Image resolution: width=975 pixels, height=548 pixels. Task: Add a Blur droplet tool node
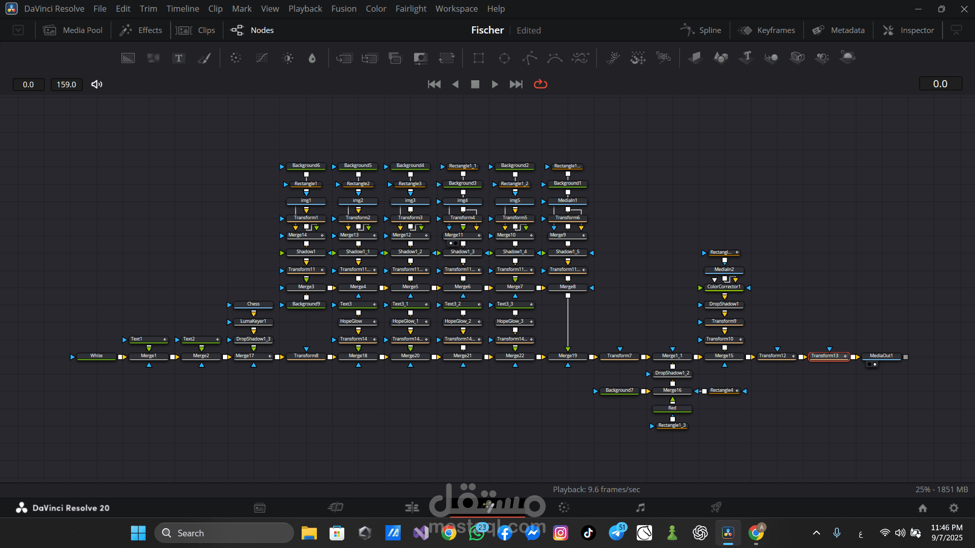(312, 58)
